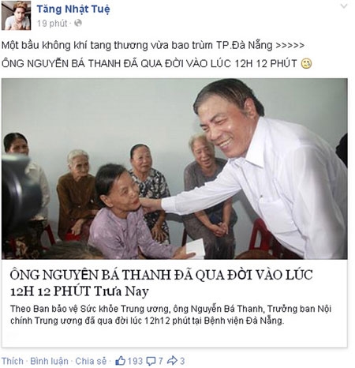Open the article headline about Nguyễn Bá Thanh
Screen dimensions: 355x368
point(161,283)
